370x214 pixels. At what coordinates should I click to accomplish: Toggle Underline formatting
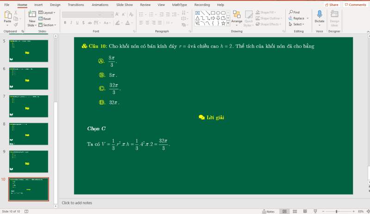(77, 23)
